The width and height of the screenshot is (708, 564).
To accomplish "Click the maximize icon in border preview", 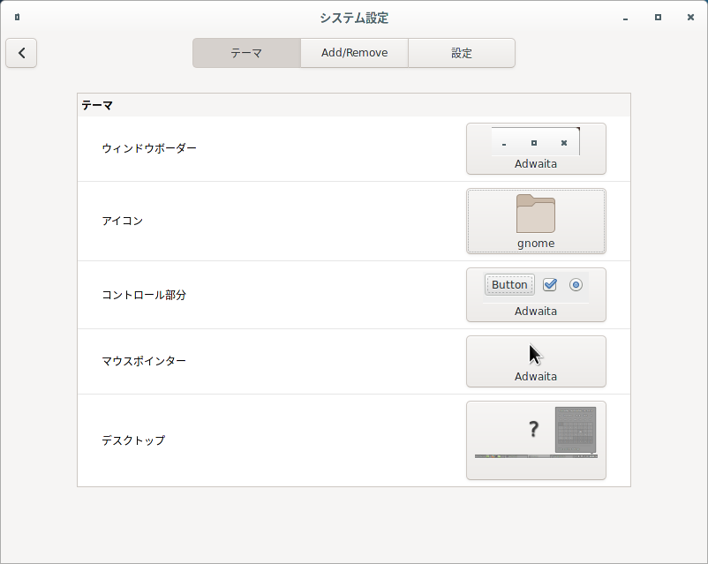I will 534,143.
